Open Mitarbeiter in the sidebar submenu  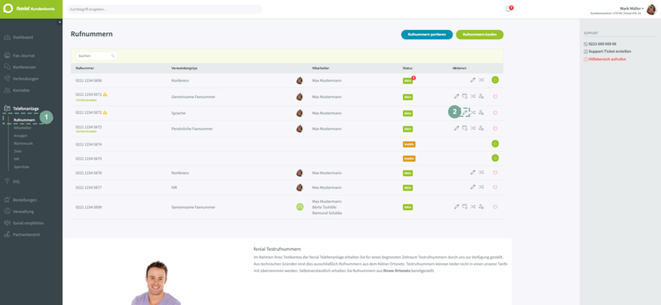coord(22,127)
